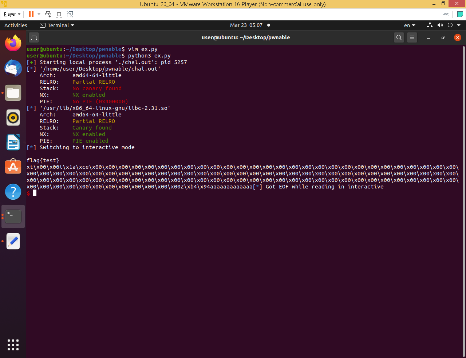Image resolution: width=466 pixels, height=358 pixels.
Task: Close the terminal window
Action: coord(458,37)
